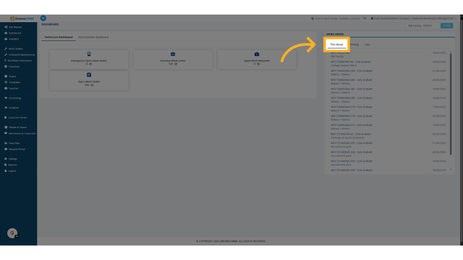Viewport: 463px width, 260px height.
Task: Open work order WO1726062964-280 - Cole Graham
Action: click(352, 98)
